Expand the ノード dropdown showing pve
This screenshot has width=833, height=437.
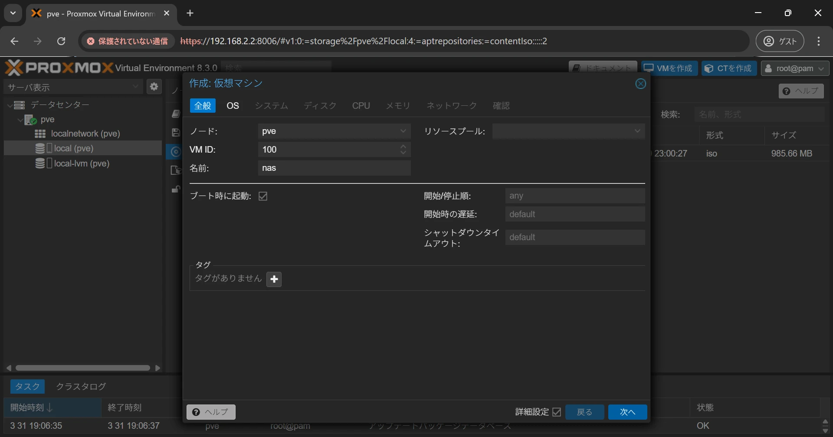pyautogui.click(x=403, y=131)
